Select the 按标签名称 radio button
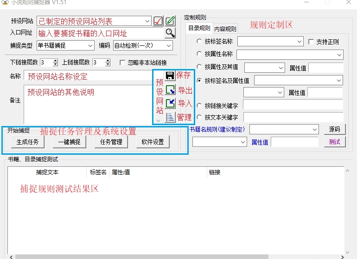357x259 pixels. point(199,41)
